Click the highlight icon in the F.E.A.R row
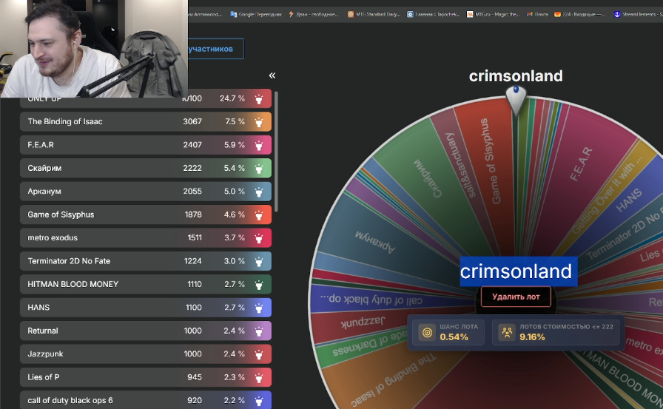Screen dimensions: 663x409 259,146
